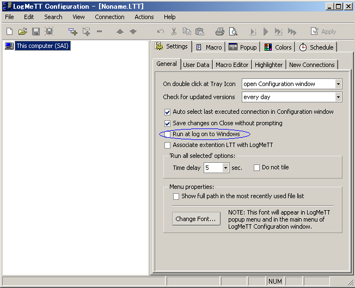Image resolution: width=355 pixels, height=288 pixels.
Task: Expand the Check for updated versions dropdown
Action: 338,97
